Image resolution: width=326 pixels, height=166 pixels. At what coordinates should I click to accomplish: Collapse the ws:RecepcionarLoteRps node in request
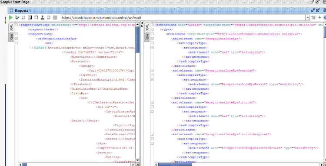coord(16,39)
